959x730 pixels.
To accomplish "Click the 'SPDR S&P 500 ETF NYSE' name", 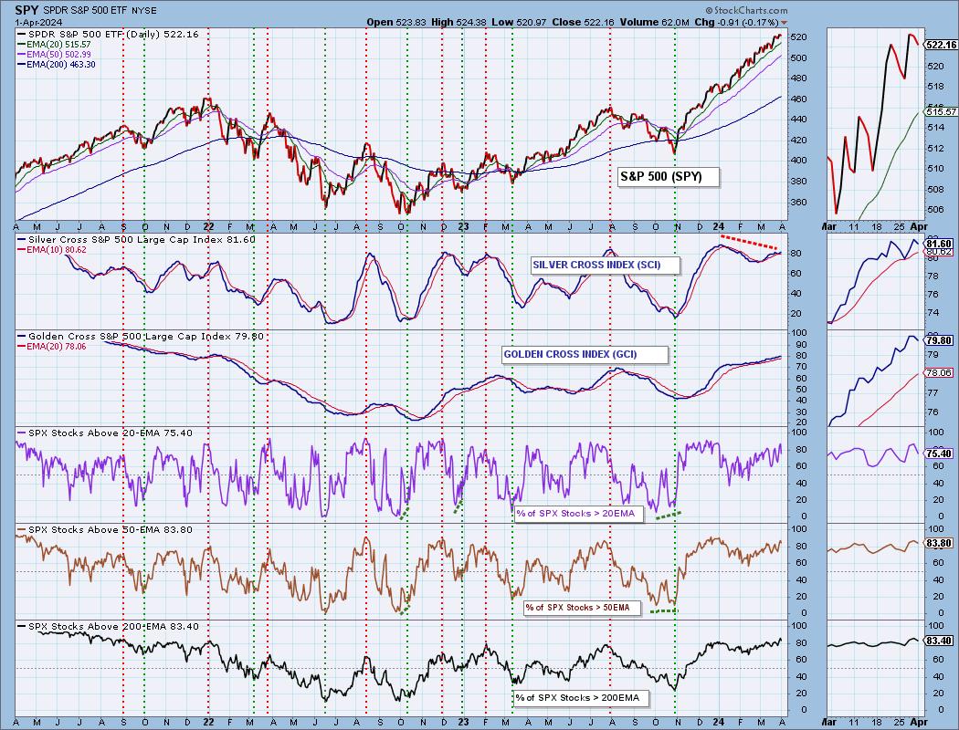I will (100, 10).
